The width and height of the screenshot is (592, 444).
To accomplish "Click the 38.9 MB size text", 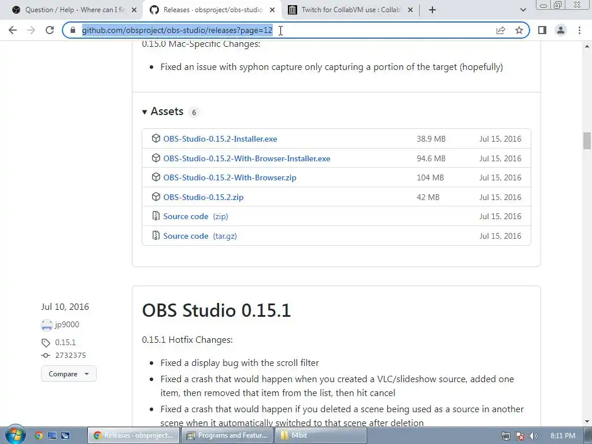I will click(x=431, y=139).
